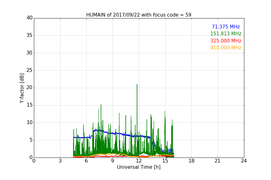Click the x-axis tick label 3

coord(60,161)
